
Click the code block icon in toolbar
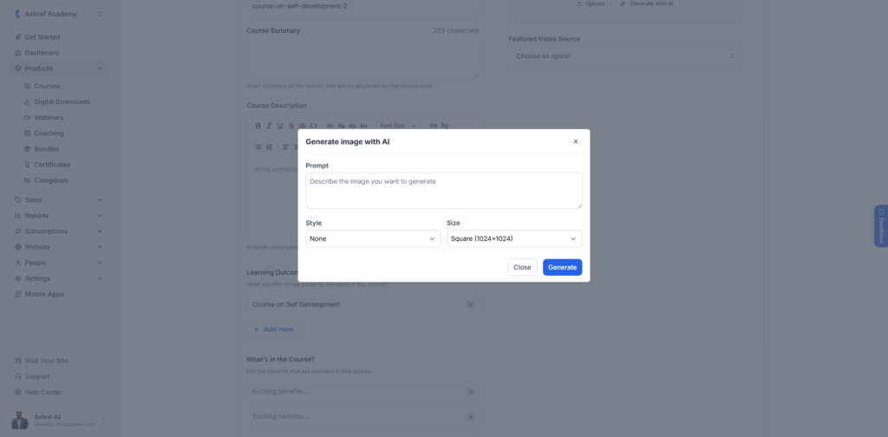pos(313,126)
